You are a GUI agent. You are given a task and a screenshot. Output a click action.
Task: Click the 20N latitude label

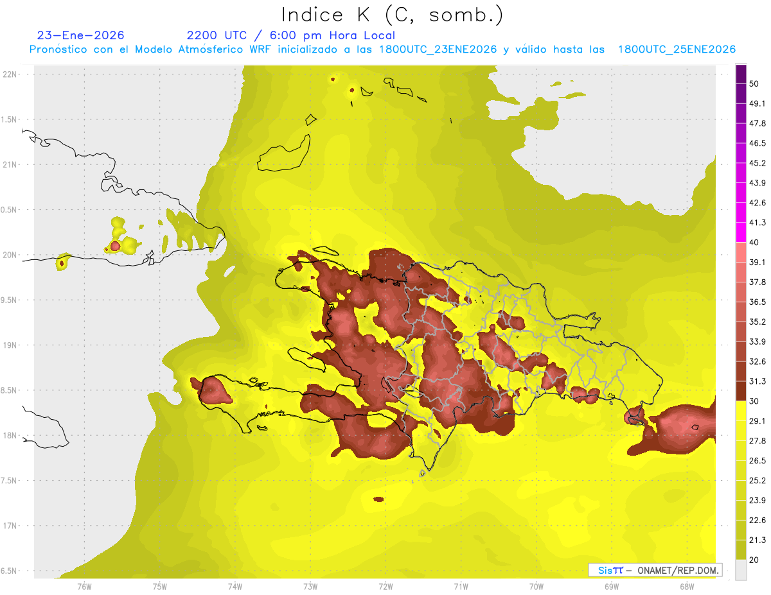point(10,255)
